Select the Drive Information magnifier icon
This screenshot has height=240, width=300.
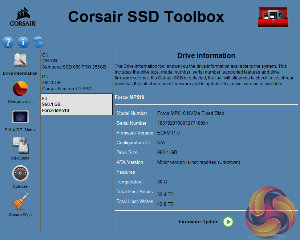tap(20, 60)
